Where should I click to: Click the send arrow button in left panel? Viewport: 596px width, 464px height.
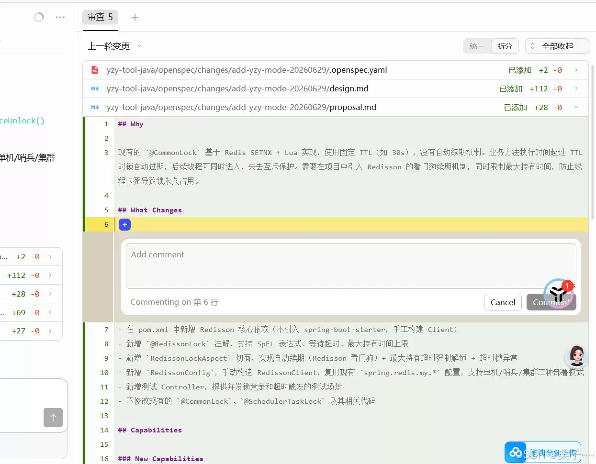[53, 417]
